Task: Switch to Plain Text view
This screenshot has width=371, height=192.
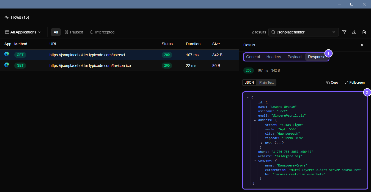Action: [266, 83]
